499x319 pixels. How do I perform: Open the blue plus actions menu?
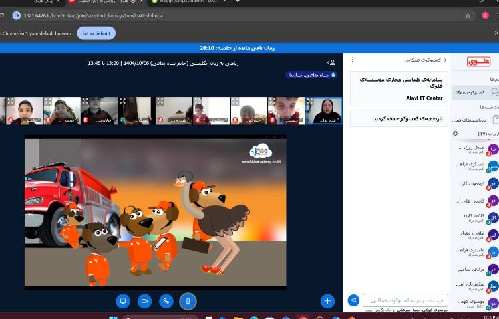click(x=327, y=301)
